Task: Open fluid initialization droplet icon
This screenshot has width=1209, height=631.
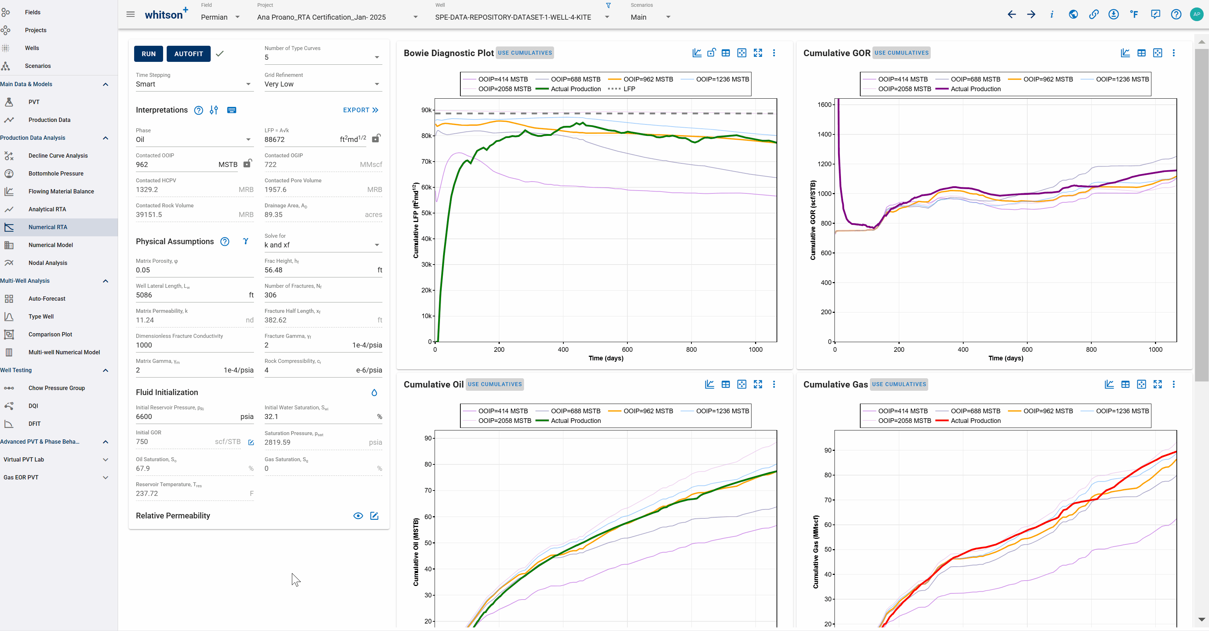Action: click(x=374, y=392)
